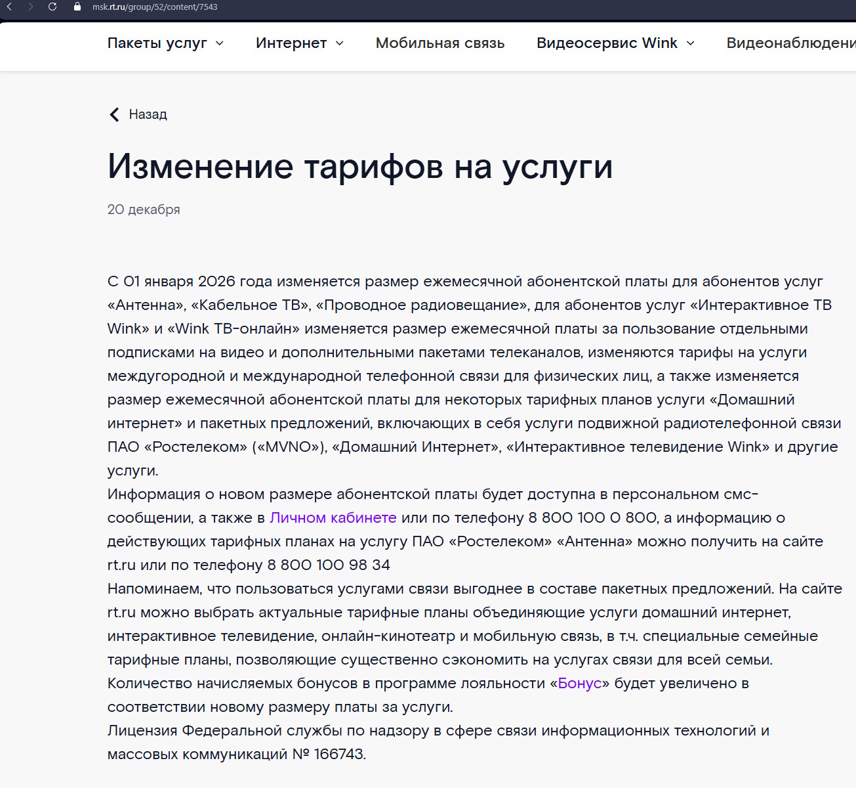
Task: Click the padlock site security icon
Action: click(77, 7)
